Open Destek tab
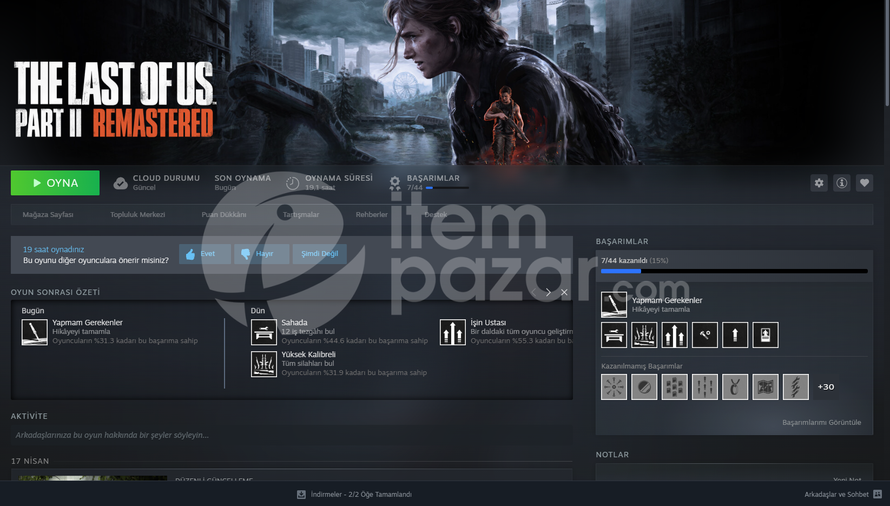Image resolution: width=890 pixels, height=506 pixels. tap(436, 215)
